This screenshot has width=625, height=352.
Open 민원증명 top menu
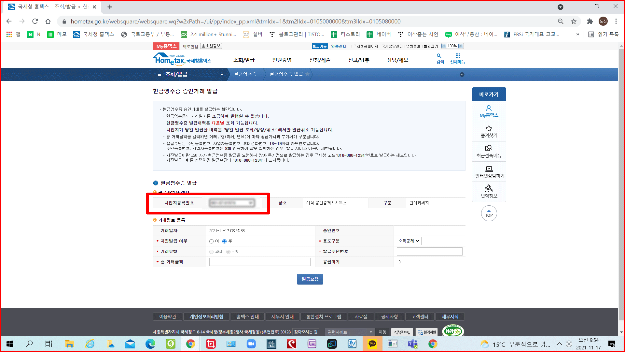coord(282,60)
